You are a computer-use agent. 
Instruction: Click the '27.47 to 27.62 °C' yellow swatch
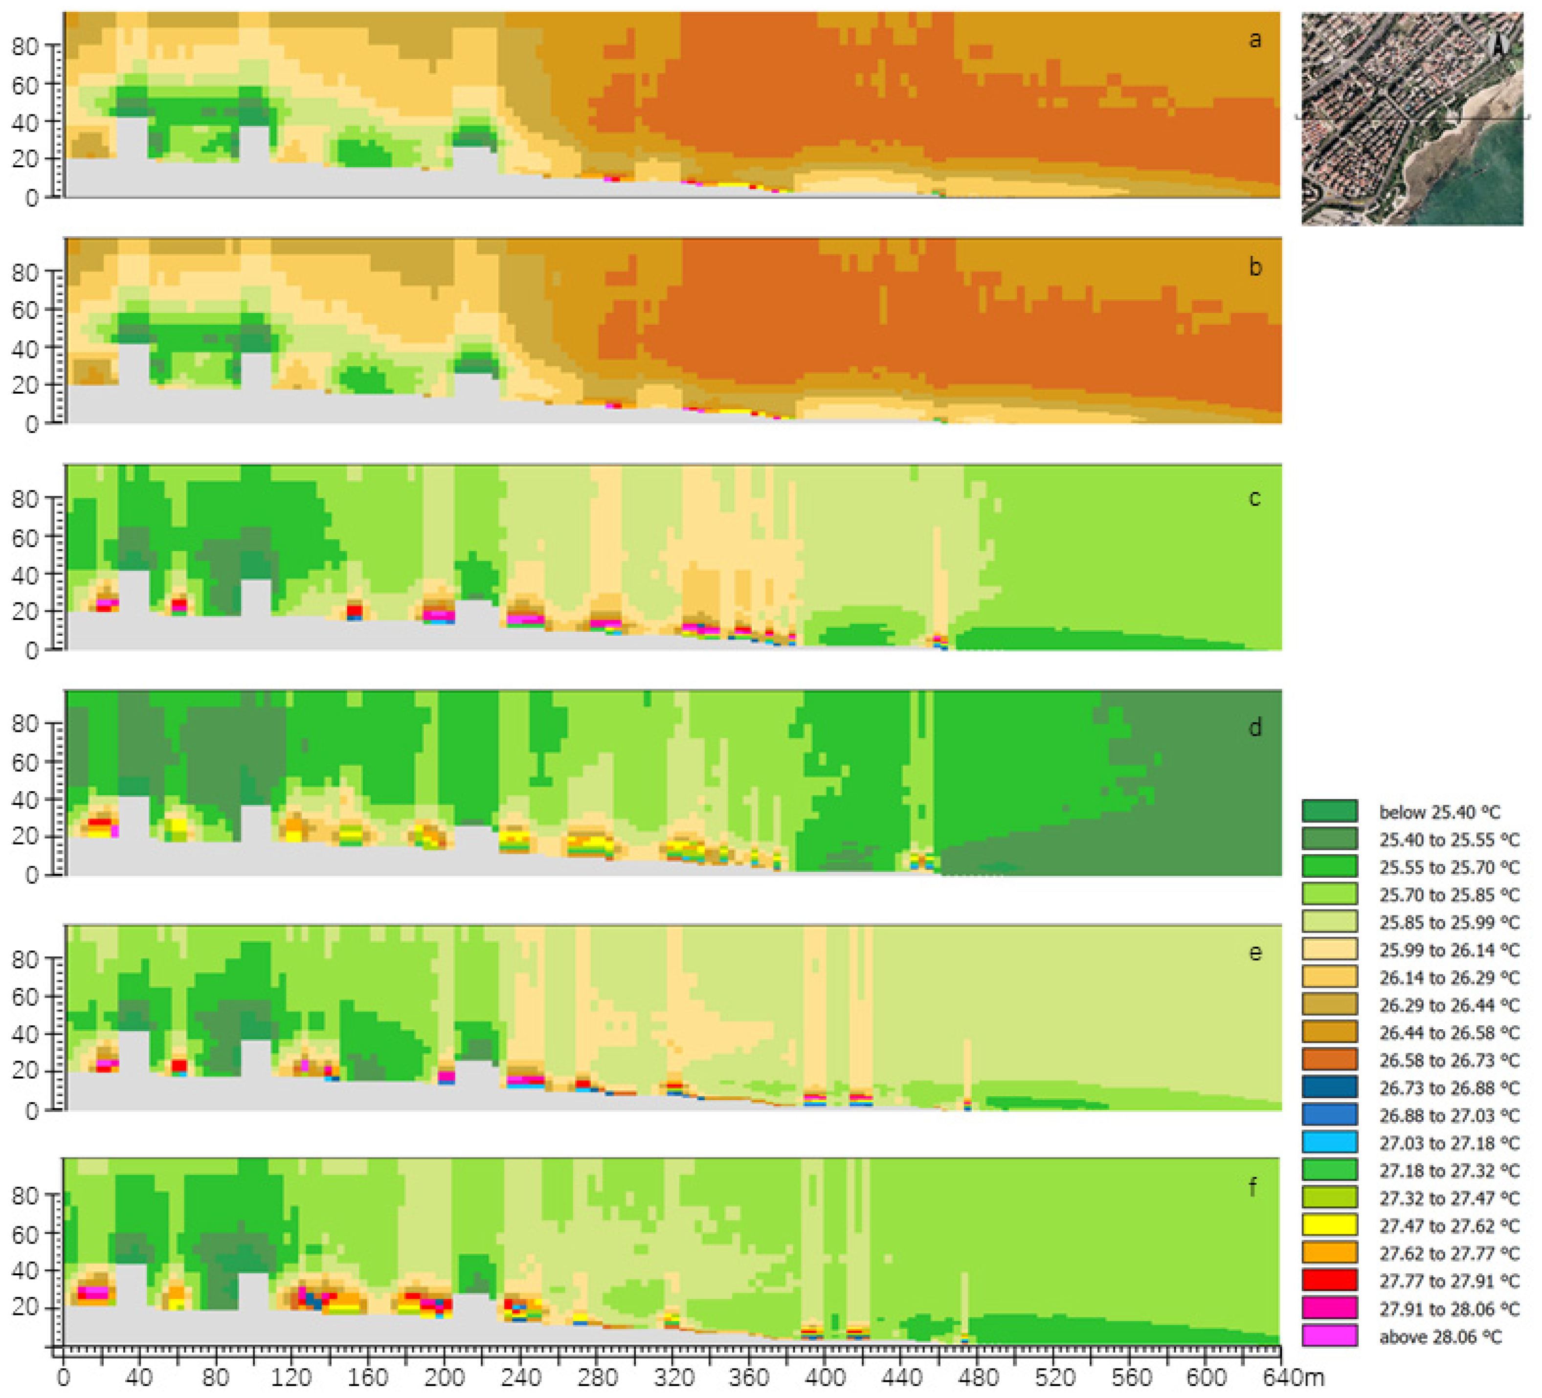(1329, 1224)
